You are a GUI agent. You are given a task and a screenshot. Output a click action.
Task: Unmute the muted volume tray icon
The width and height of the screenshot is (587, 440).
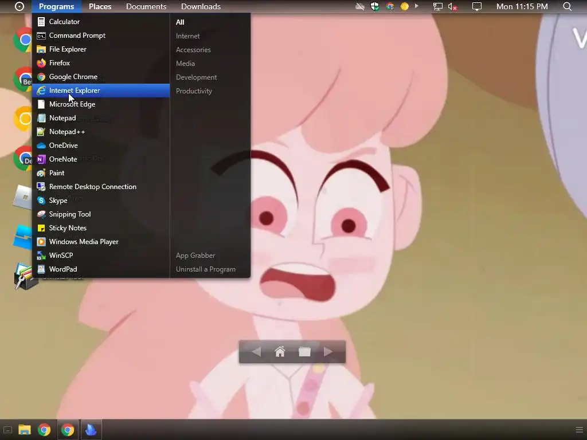point(452,6)
